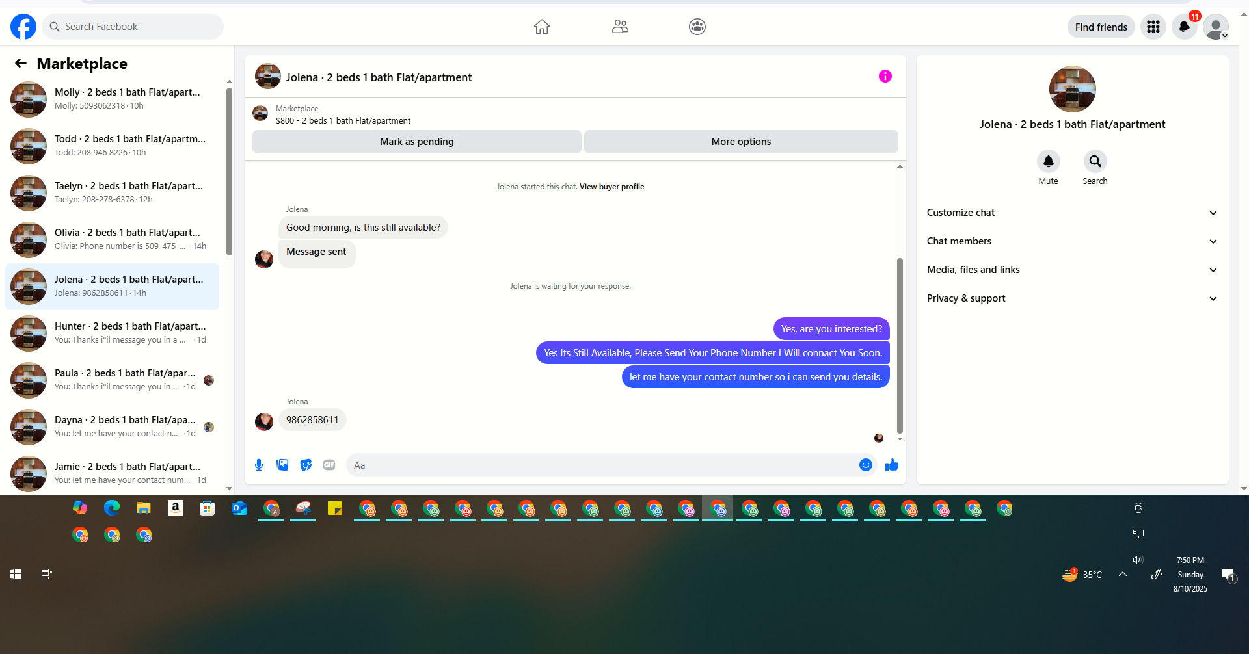Open Molly's Marketplace conversation
Viewport: 1249px width, 654px height.
pyautogui.click(x=112, y=99)
